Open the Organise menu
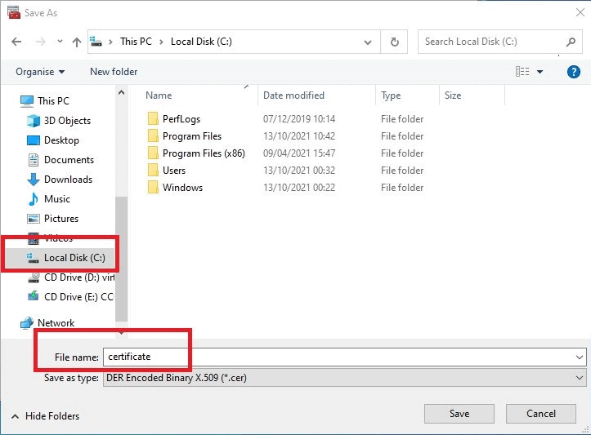 [40, 72]
